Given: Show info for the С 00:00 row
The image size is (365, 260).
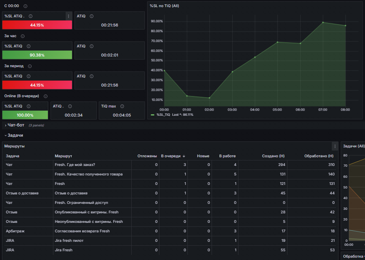Looking at the screenshot, I should pos(25,6).
